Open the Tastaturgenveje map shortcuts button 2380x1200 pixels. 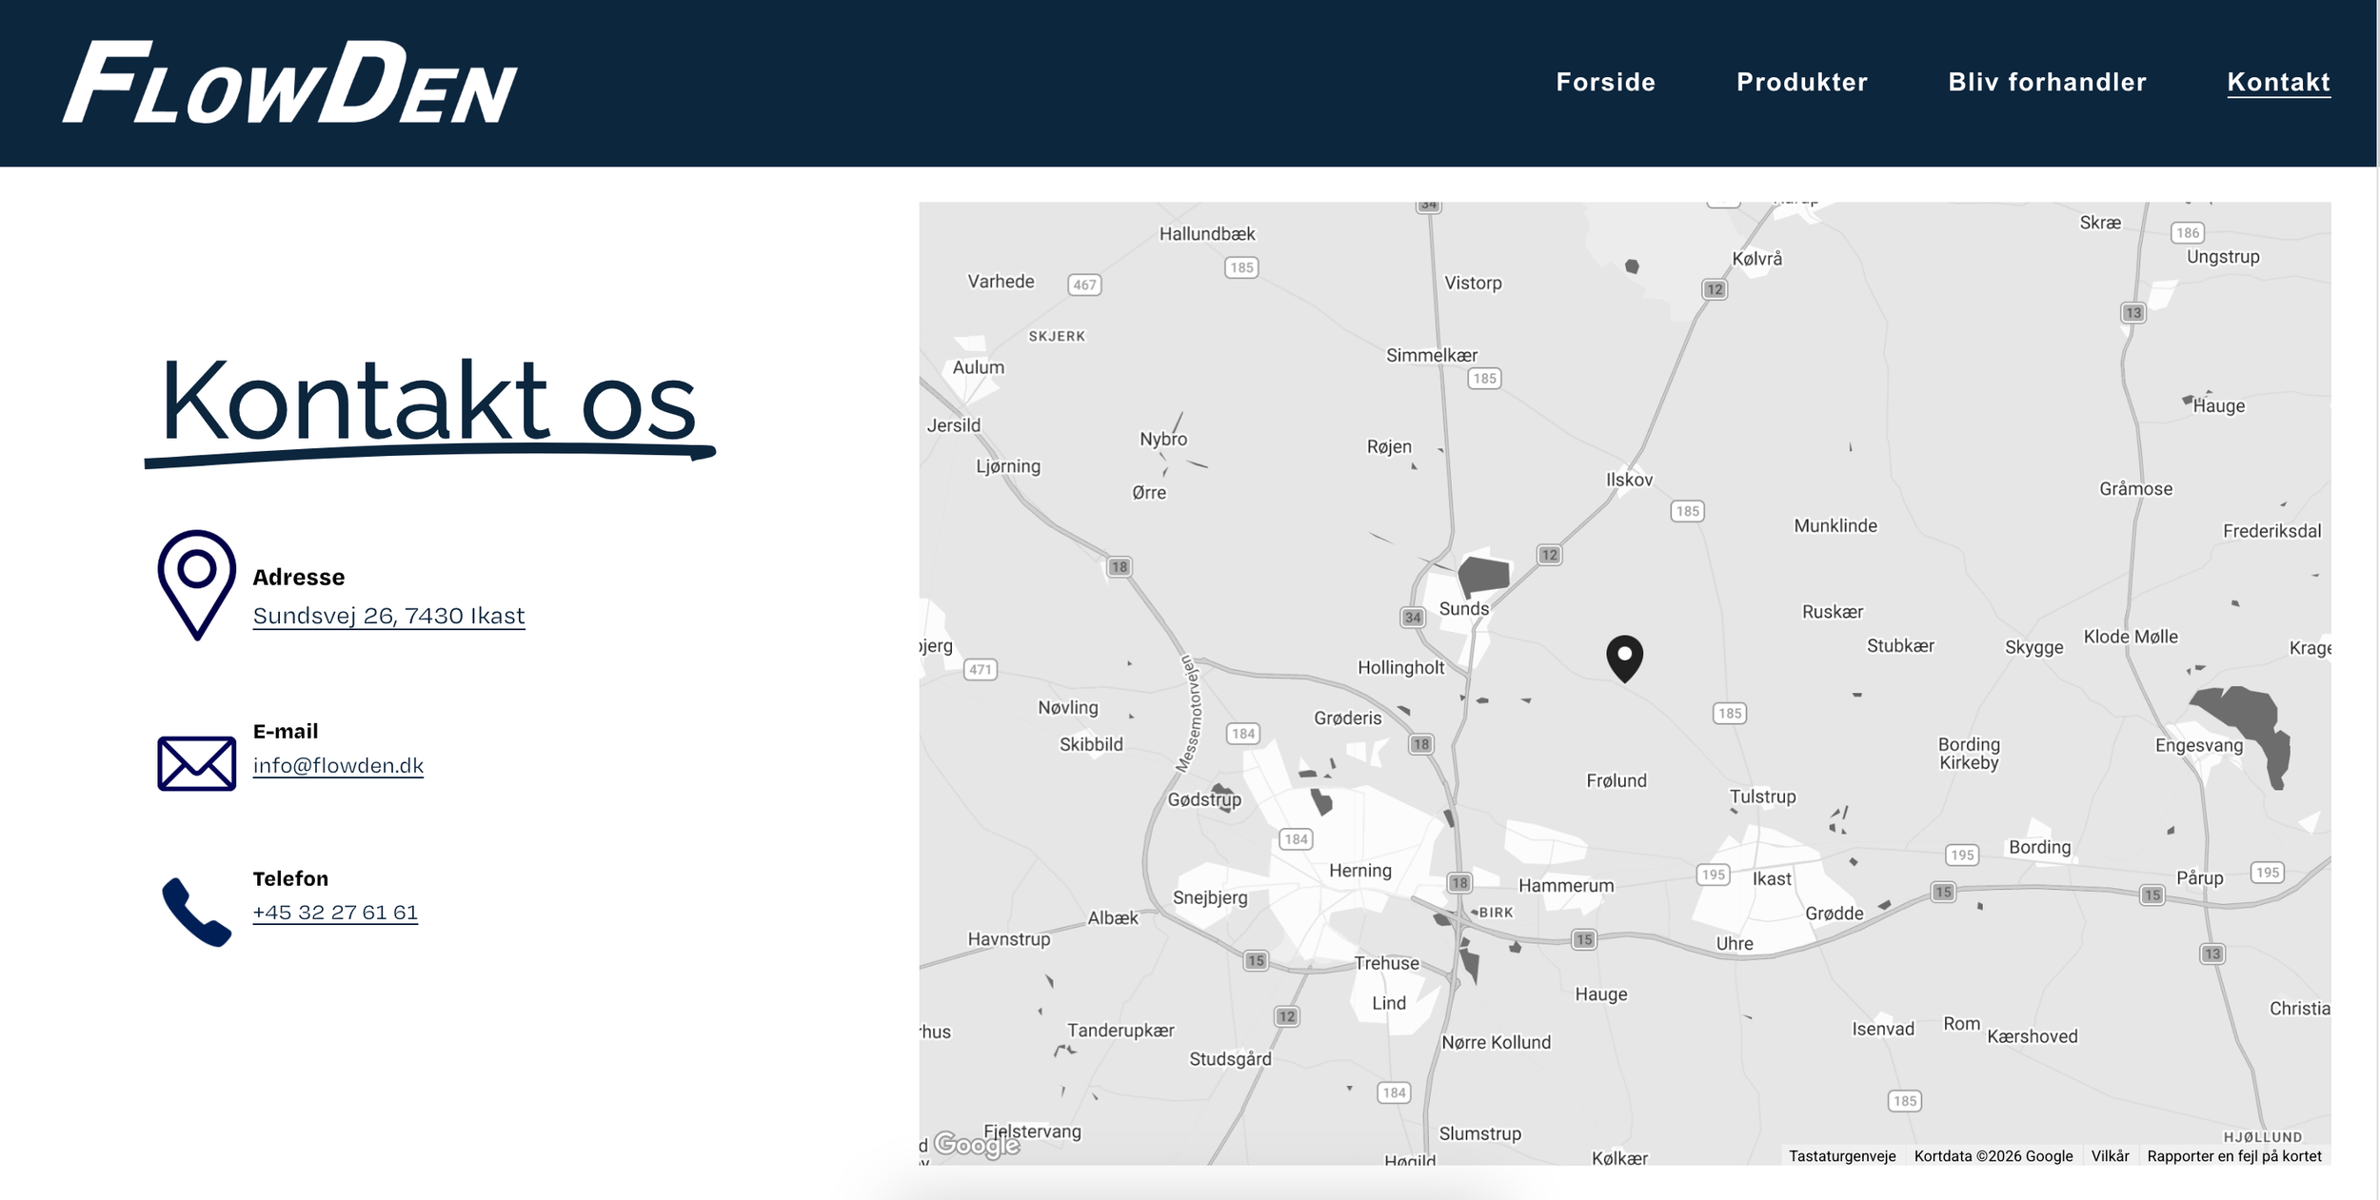click(1841, 1156)
